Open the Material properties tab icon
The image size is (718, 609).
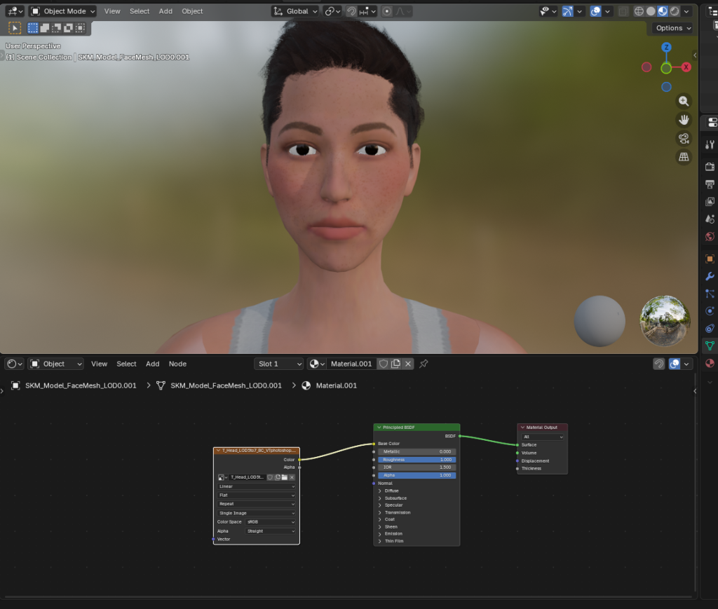pyautogui.click(x=710, y=363)
